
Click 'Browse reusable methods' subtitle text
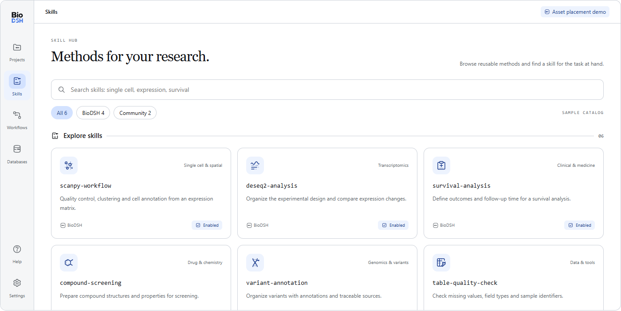click(x=531, y=64)
